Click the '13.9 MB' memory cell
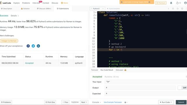This screenshot has height=105, width=187. tap(64, 63)
